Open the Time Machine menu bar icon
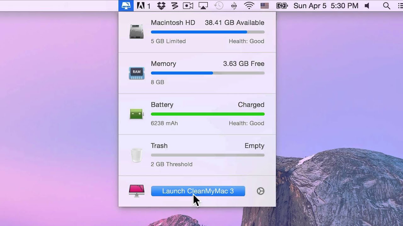The image size is (403, 226). [219, 6]
